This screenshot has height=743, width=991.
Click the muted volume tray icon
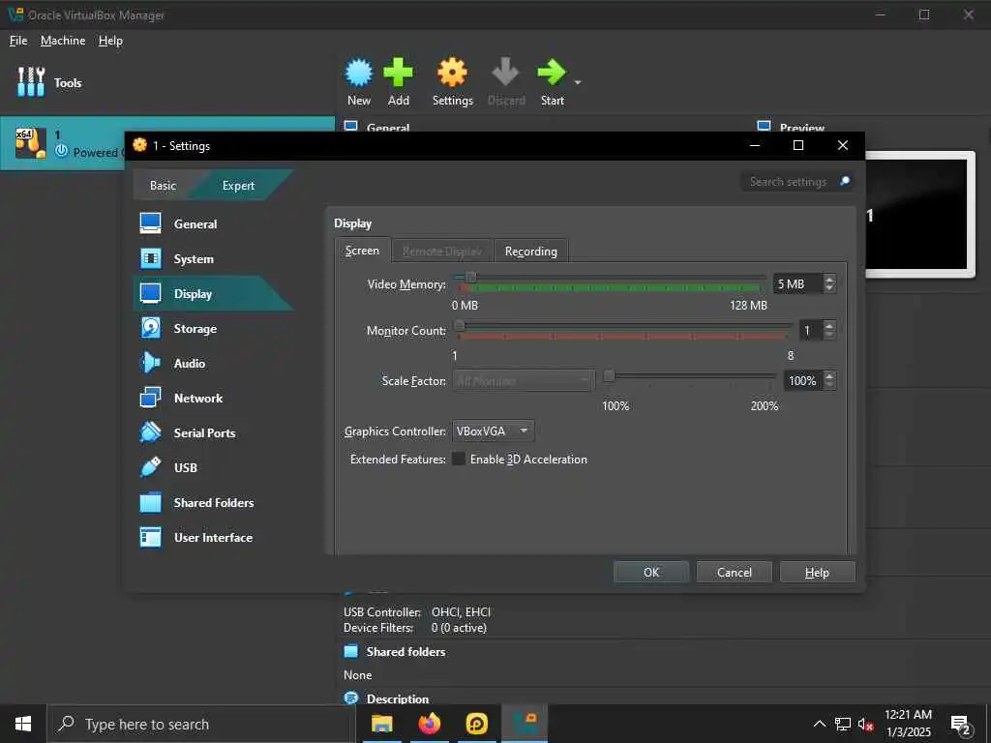click(865, 724)
